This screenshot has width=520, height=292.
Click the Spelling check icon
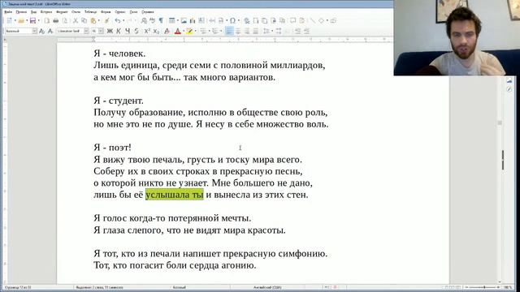point(152,20)
